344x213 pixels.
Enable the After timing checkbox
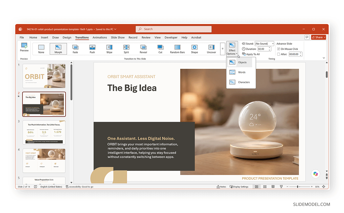278,54
